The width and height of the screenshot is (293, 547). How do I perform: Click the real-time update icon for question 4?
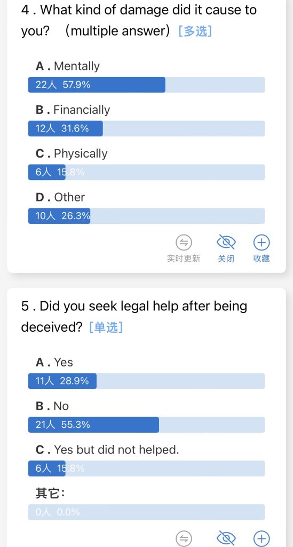tap(184, 243)
